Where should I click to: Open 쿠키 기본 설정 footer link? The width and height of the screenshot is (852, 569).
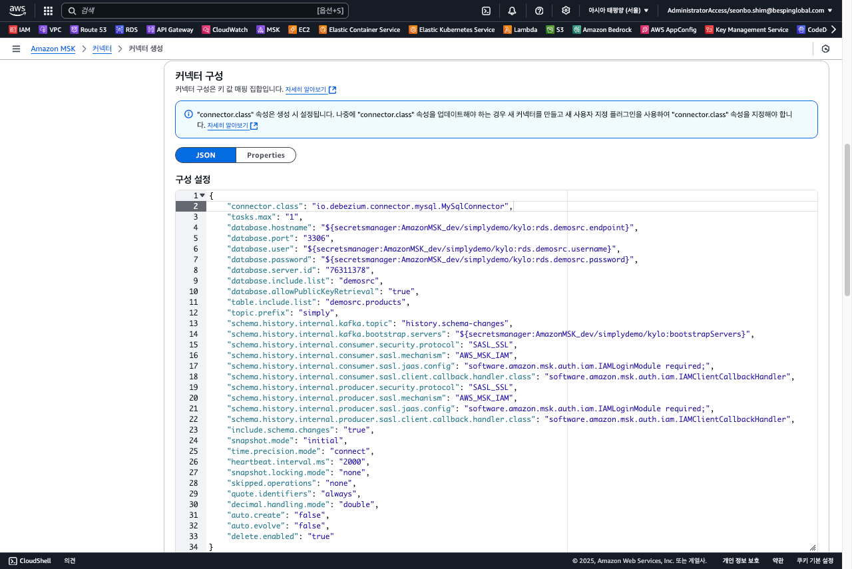point(815,561)
